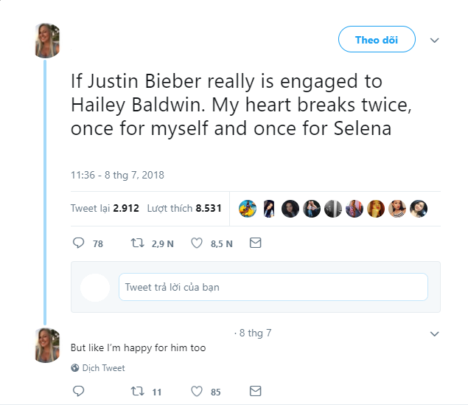The image size is (468, 405).
Task: Click the first liker avatar in the row
Action: pos(248,209)
